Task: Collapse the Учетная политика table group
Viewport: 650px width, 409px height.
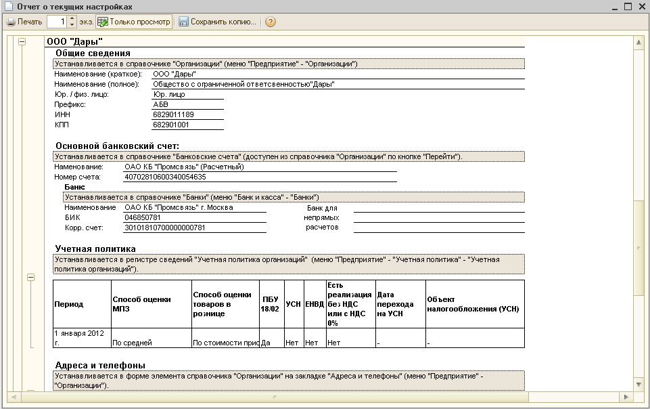Action: click(30, 277)
